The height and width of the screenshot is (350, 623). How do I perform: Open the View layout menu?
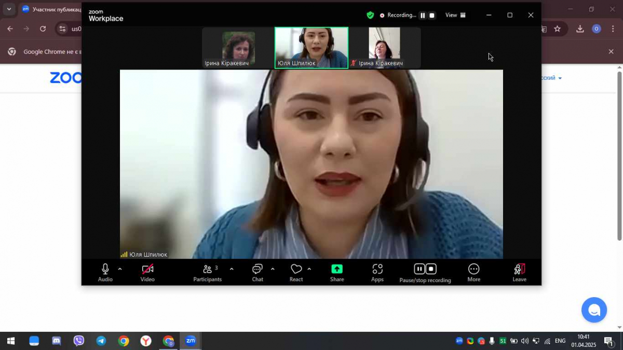[x=455, y=15]
